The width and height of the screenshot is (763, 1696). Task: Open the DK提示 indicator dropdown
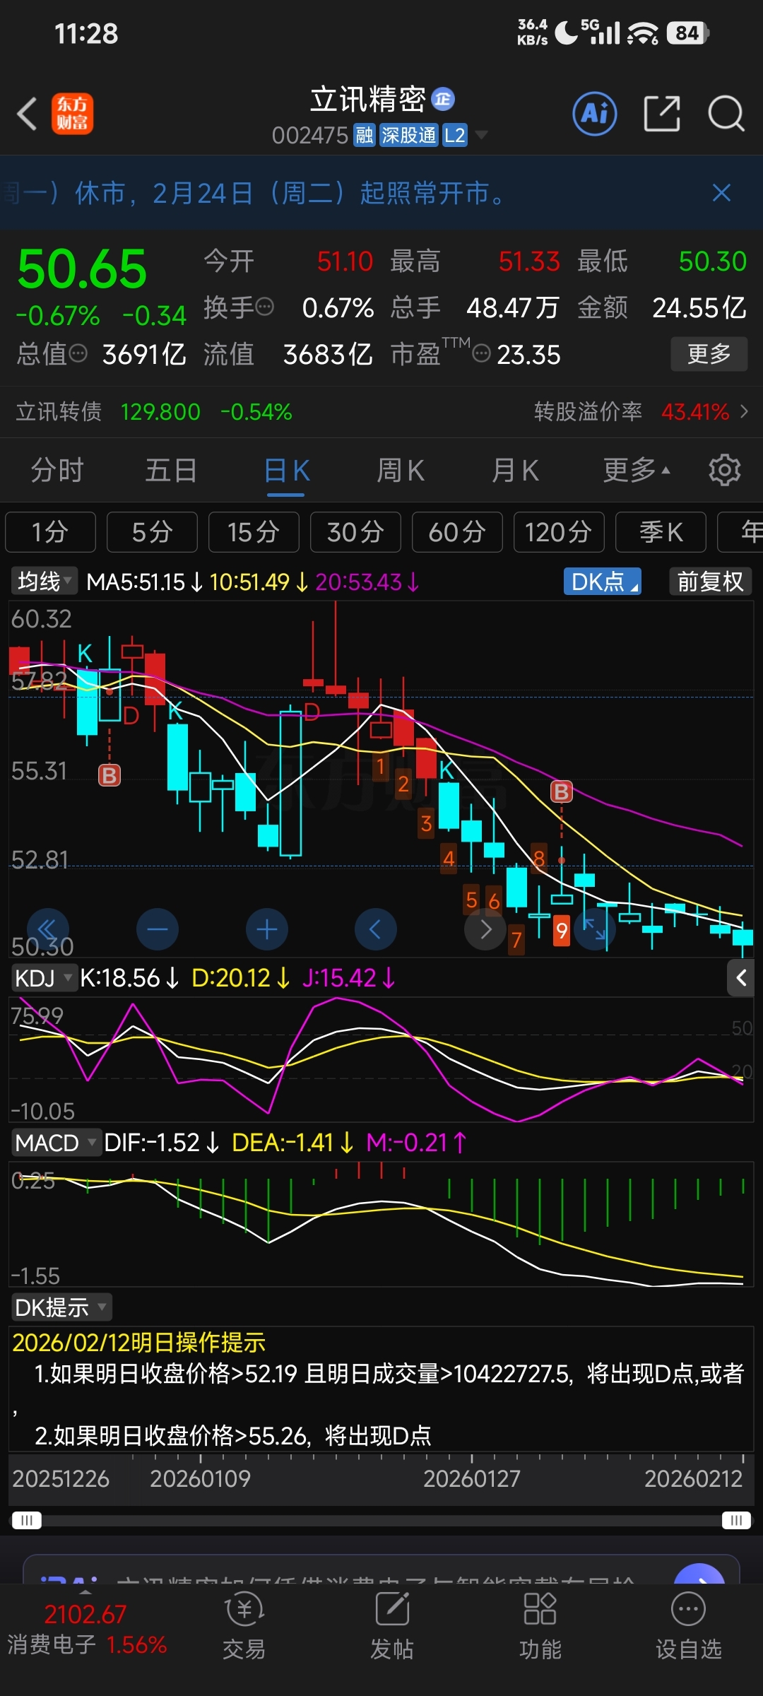61,1307
